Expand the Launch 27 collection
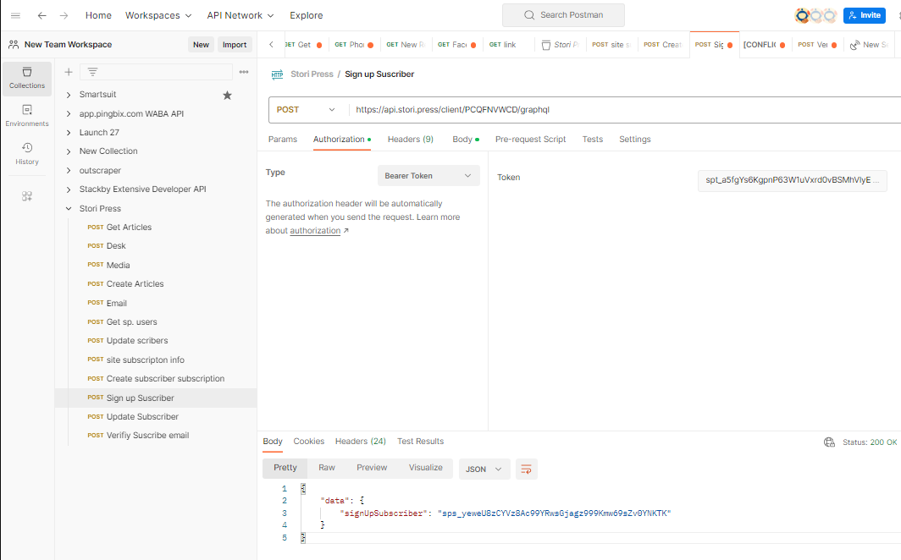Image resolution: width=901 pixels, height=560 pixels. 69,133
